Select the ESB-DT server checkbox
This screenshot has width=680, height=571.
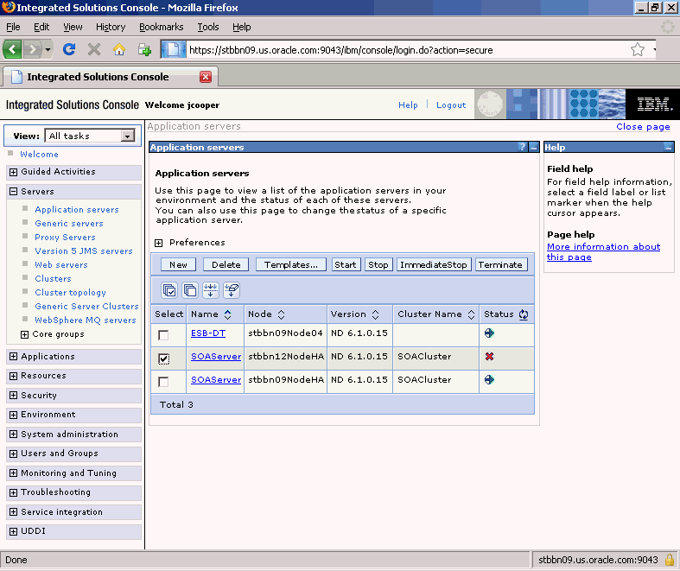pos(163,335)
